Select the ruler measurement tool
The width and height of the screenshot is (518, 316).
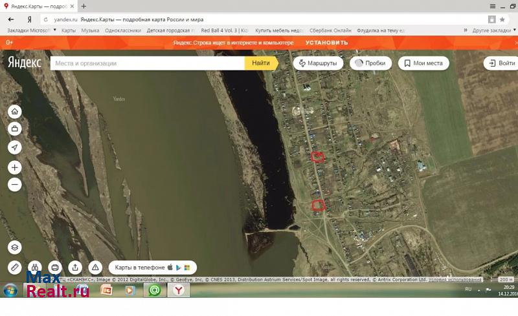[14, 267]
